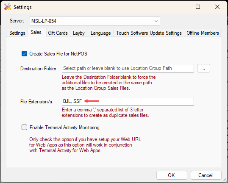228x183 pixels.
Task: Browse for destination folder with ellipsis button
Action: coord(203,68)
